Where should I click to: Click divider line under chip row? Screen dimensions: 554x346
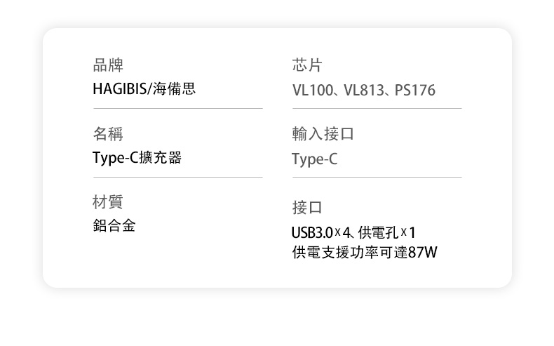tap(377, 109)
